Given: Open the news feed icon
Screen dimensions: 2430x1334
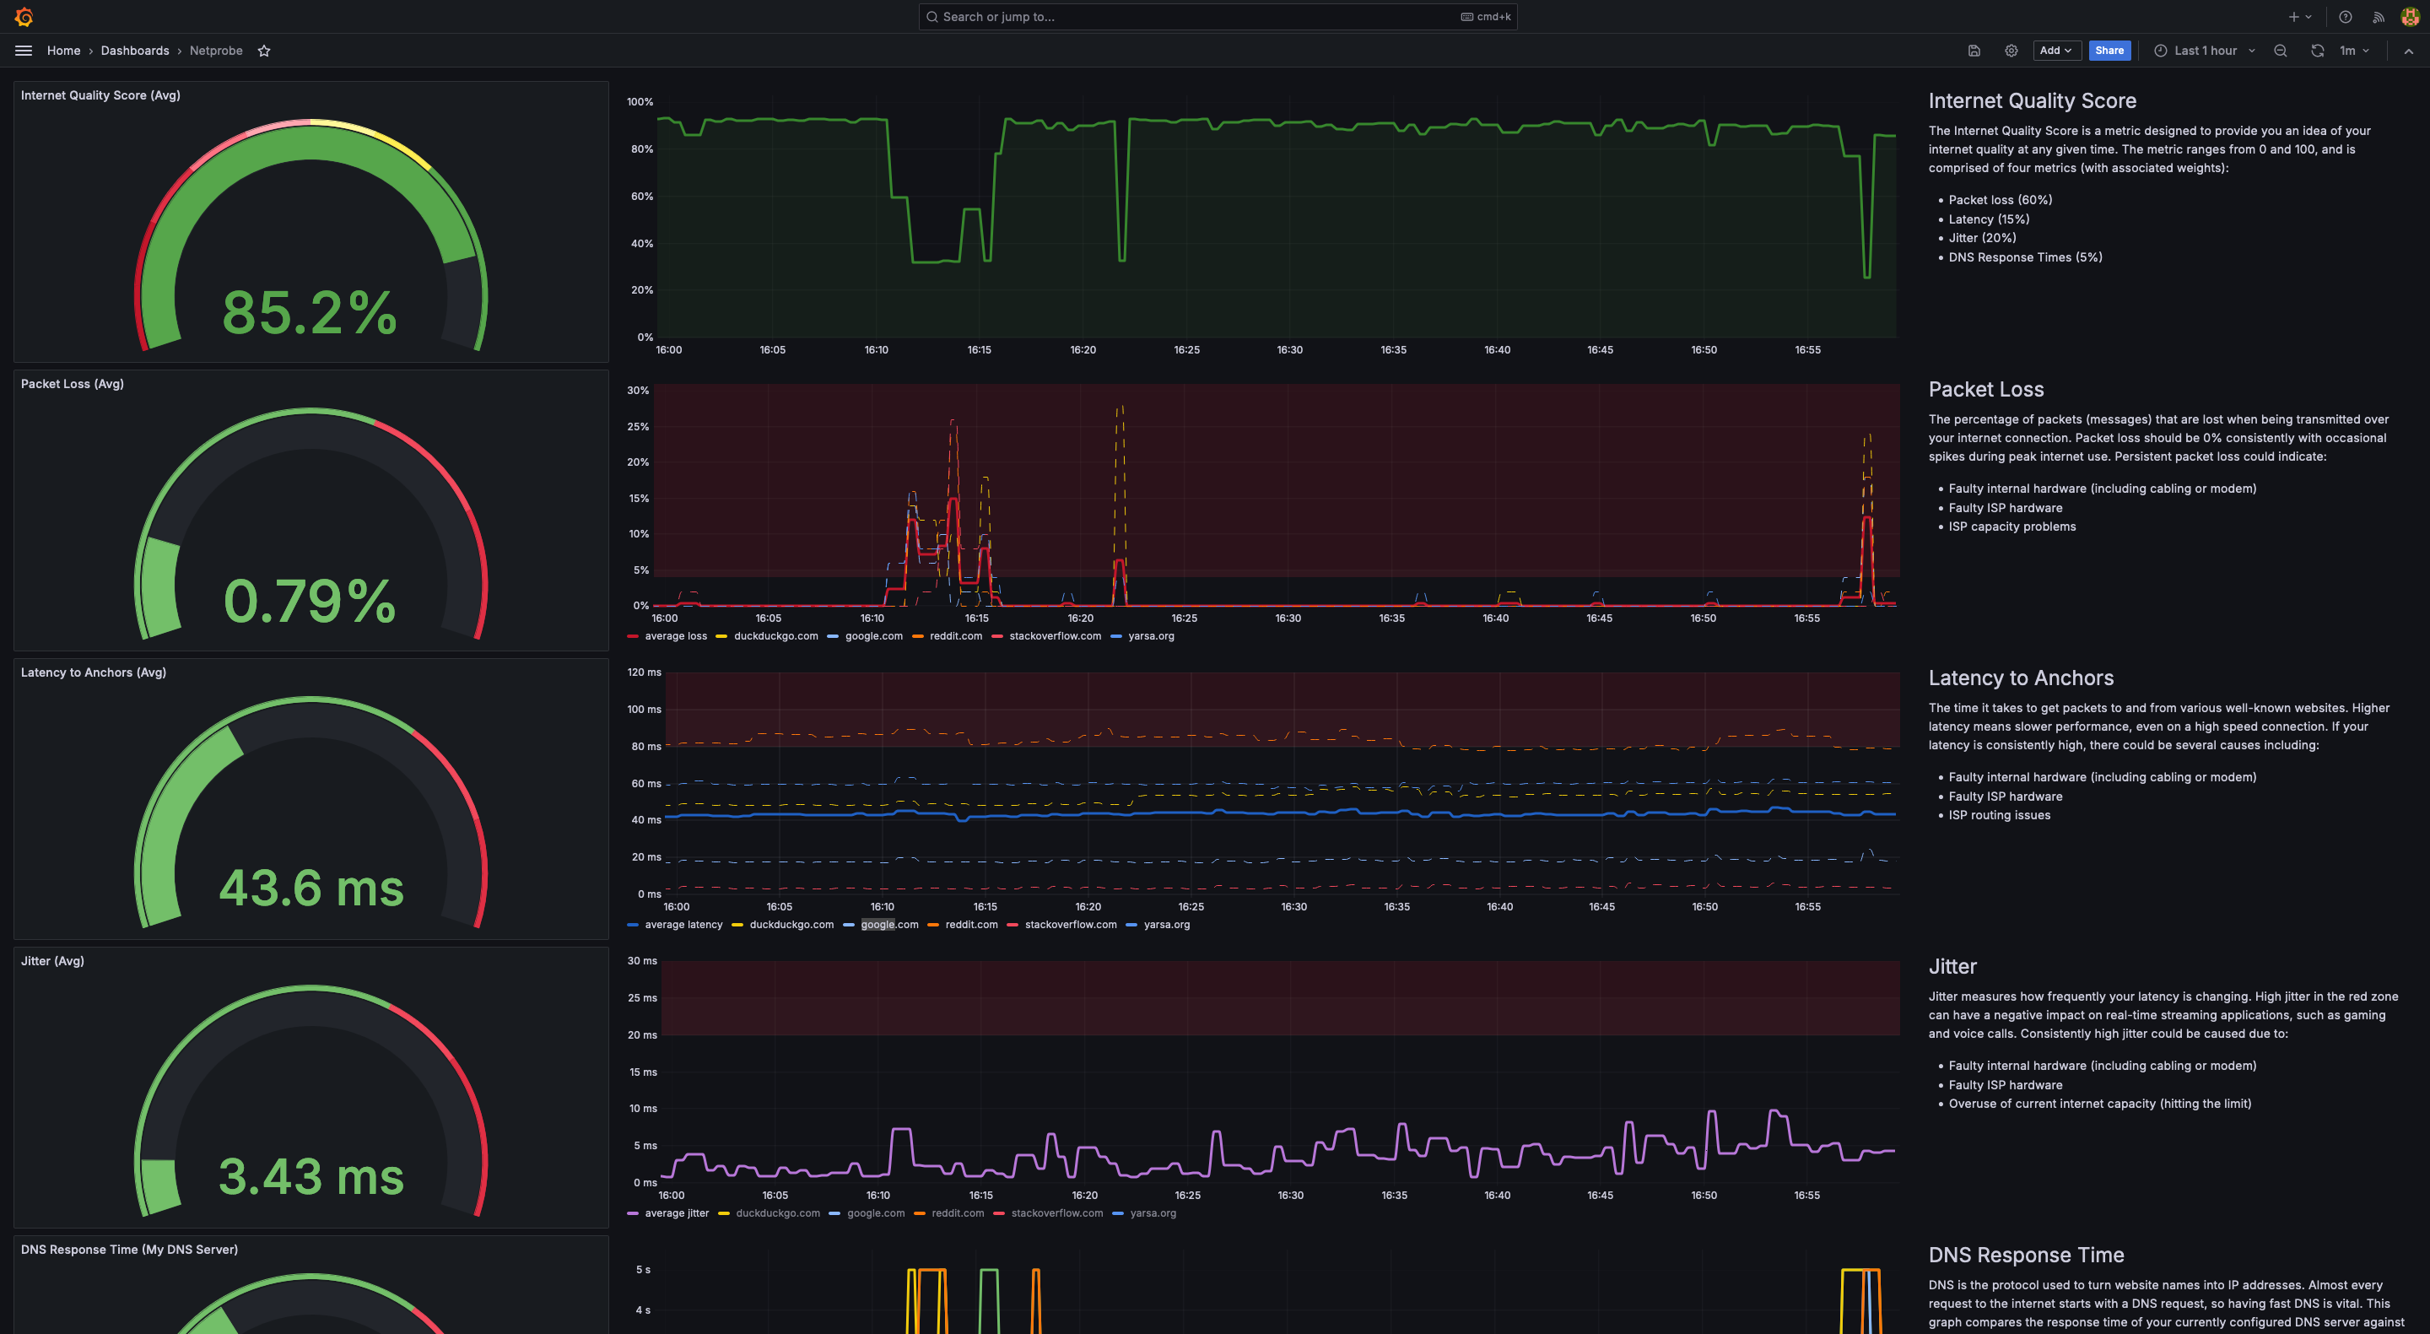Looking at the screenshot, I should click(x=2379, y=16).
